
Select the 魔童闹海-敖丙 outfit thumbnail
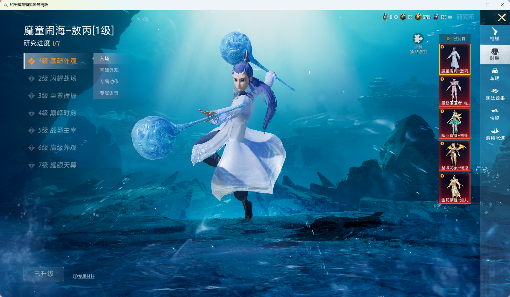click(455, 59)
